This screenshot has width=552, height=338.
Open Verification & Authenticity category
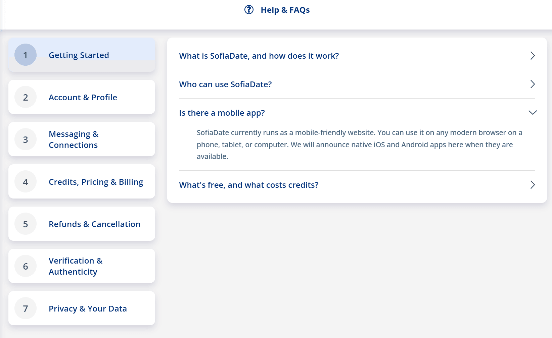[x=82, y=266]
